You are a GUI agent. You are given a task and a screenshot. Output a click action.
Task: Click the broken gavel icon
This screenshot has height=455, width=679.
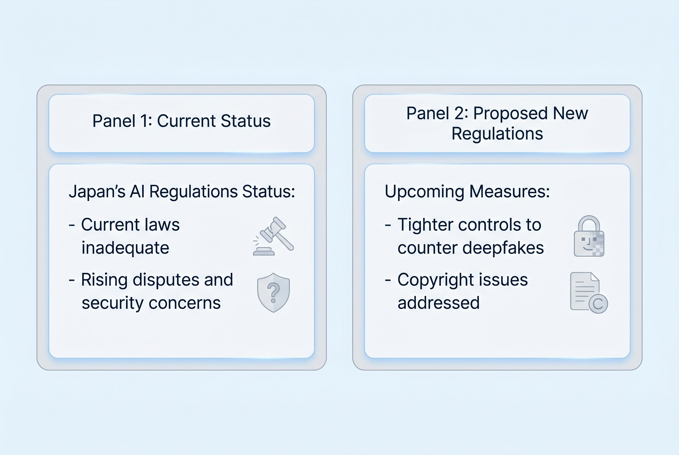pos(273,236)
